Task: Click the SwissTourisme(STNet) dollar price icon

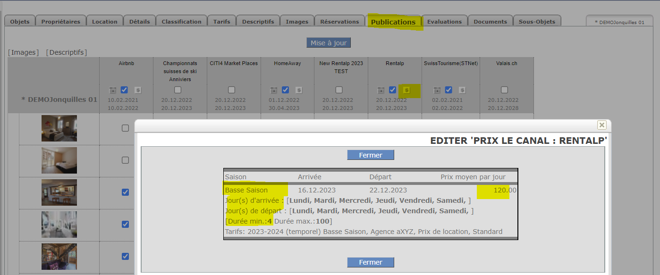Action: 462,90
